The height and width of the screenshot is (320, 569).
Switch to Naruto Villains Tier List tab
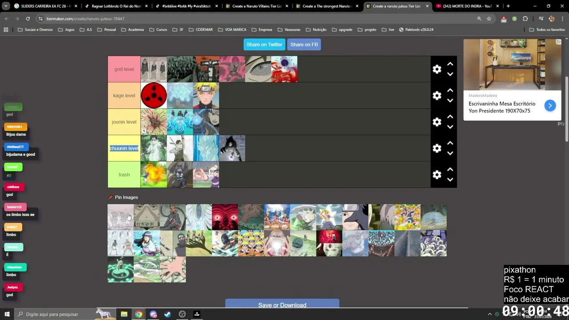pyautogui.click(x=257, y=6)
